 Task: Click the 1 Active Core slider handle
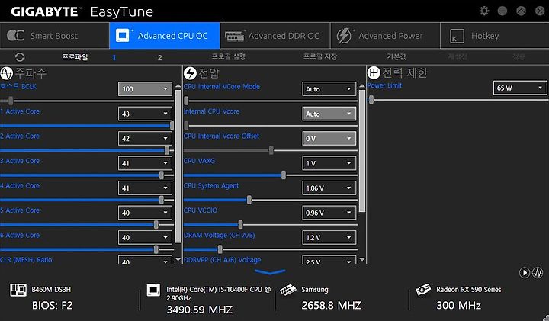coord(172,126)
